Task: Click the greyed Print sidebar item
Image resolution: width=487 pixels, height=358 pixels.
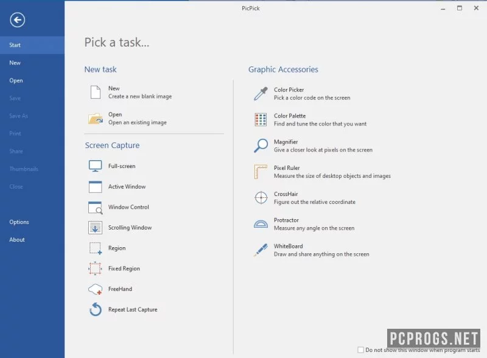Action: [x=32, y=133]
